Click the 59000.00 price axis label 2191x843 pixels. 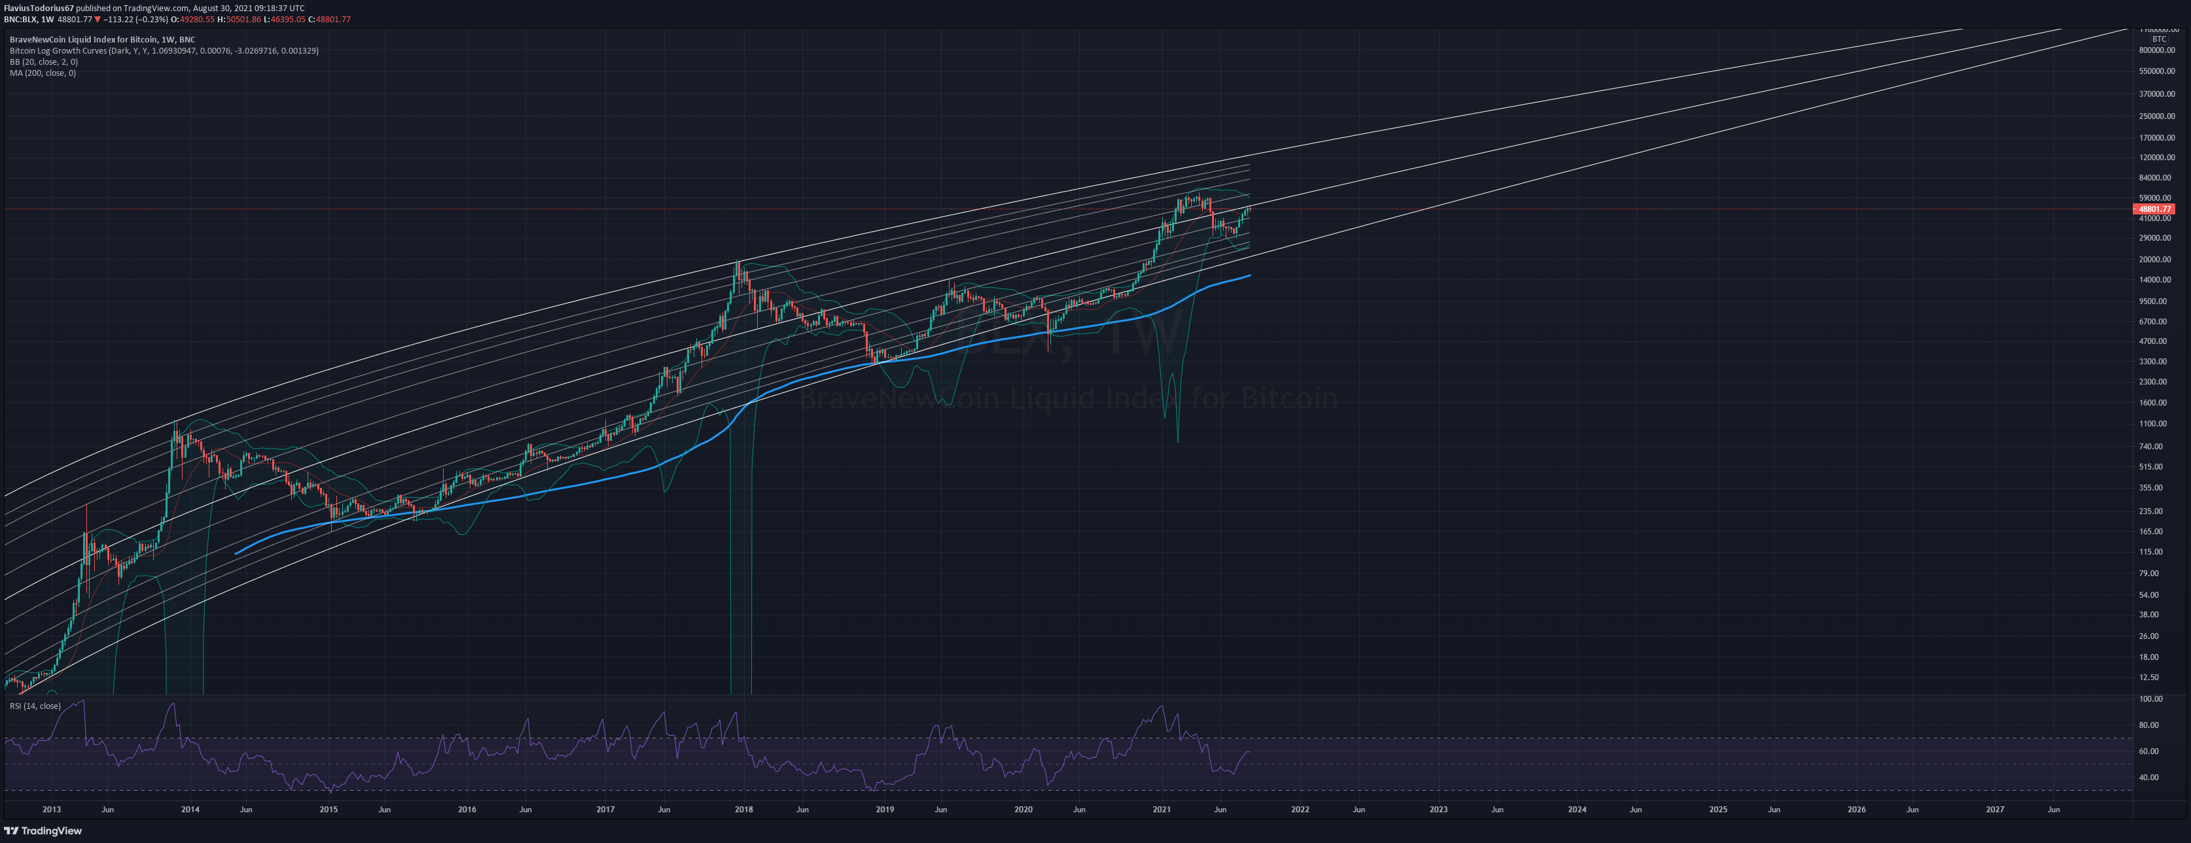click(2156, 198)
